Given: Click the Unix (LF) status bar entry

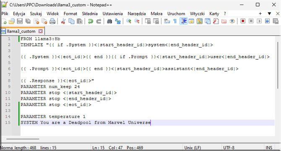Looking at the screenshot, I should 193,148.
